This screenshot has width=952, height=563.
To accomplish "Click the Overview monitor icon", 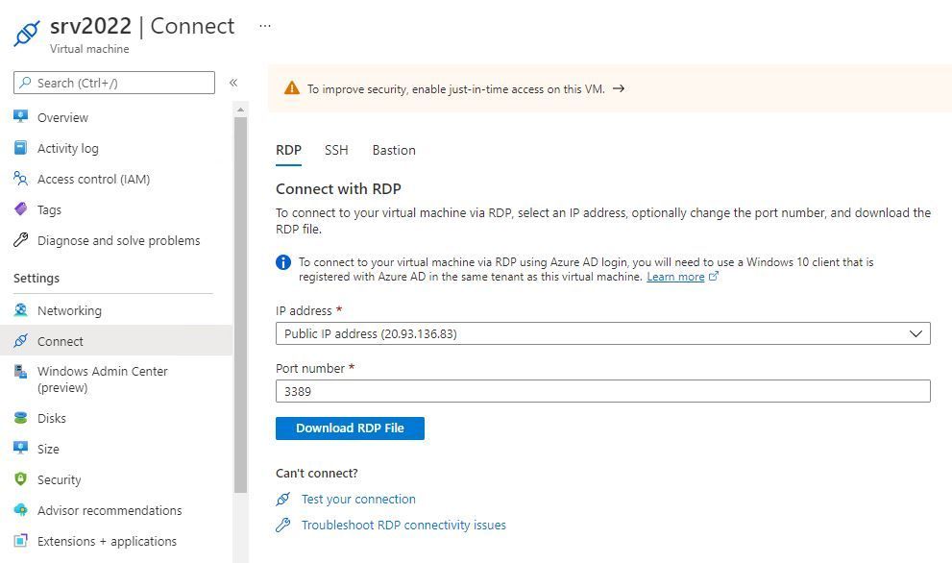I will [x=20, y=116].
